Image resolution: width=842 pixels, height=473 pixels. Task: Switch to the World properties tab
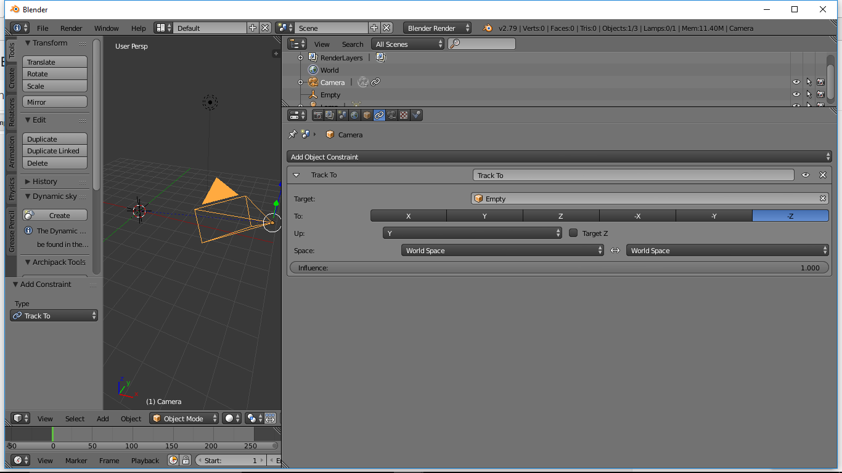click(354, 115)
